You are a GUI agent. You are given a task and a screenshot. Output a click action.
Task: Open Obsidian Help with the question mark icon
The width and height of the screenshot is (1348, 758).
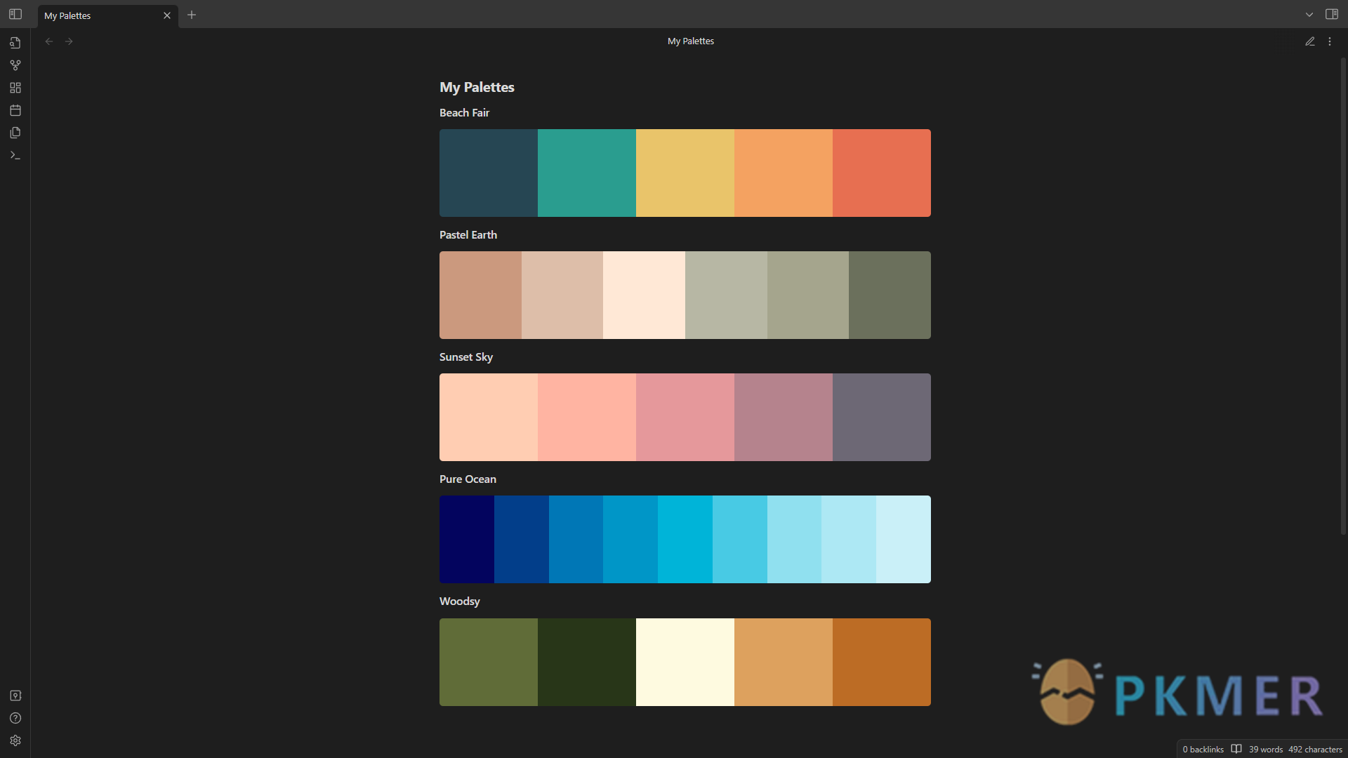pyautogui.click(x=15, y=718)
